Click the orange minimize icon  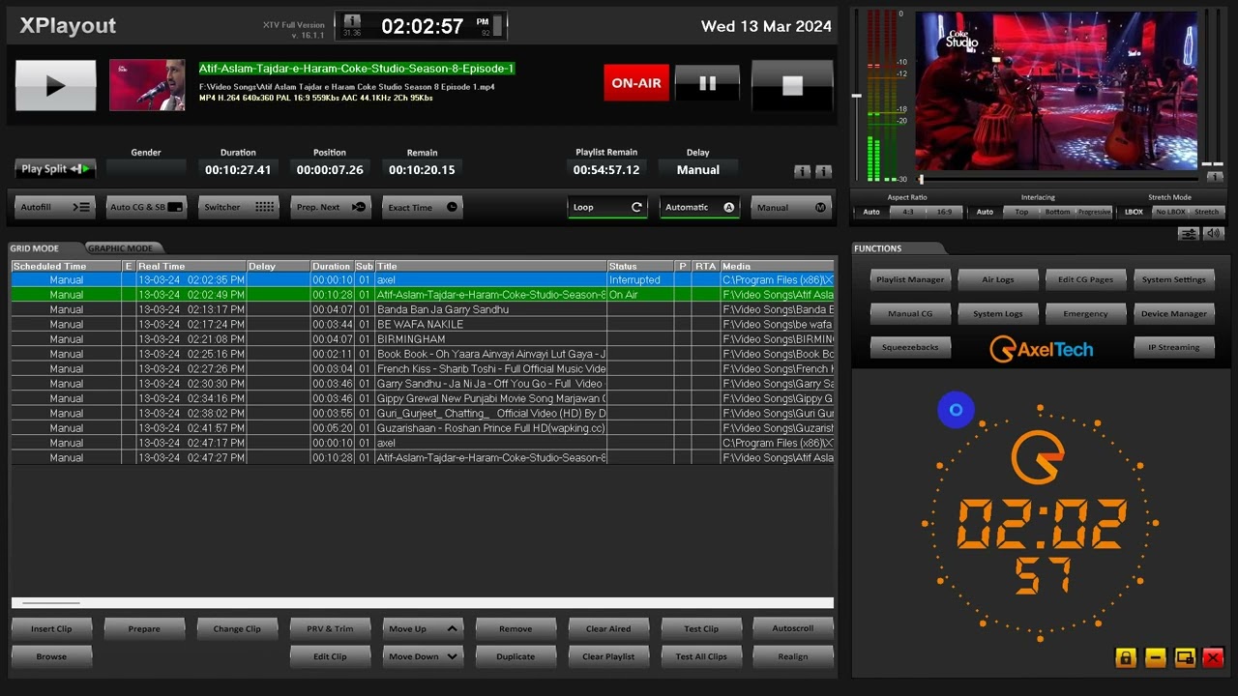1155,658
